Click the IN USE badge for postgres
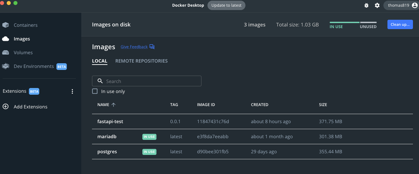The width and height of the screenshot is (419, 174). [x=149, y=152]
